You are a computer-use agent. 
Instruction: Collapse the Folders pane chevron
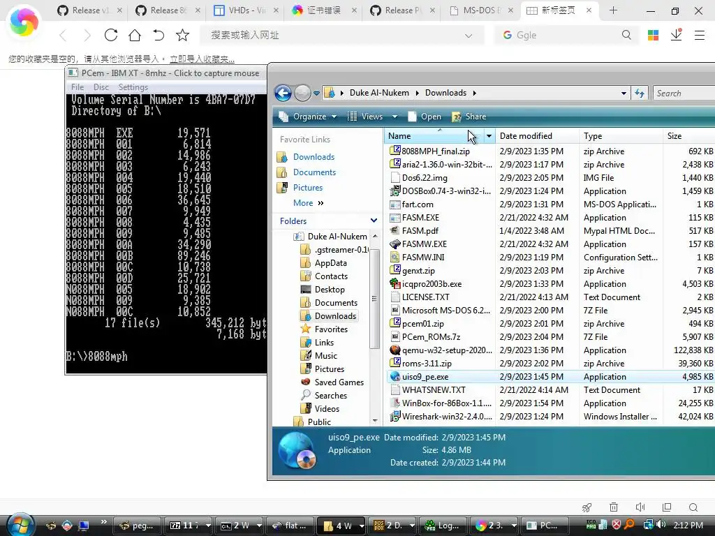pyautogui.click(x=374, y=221)
